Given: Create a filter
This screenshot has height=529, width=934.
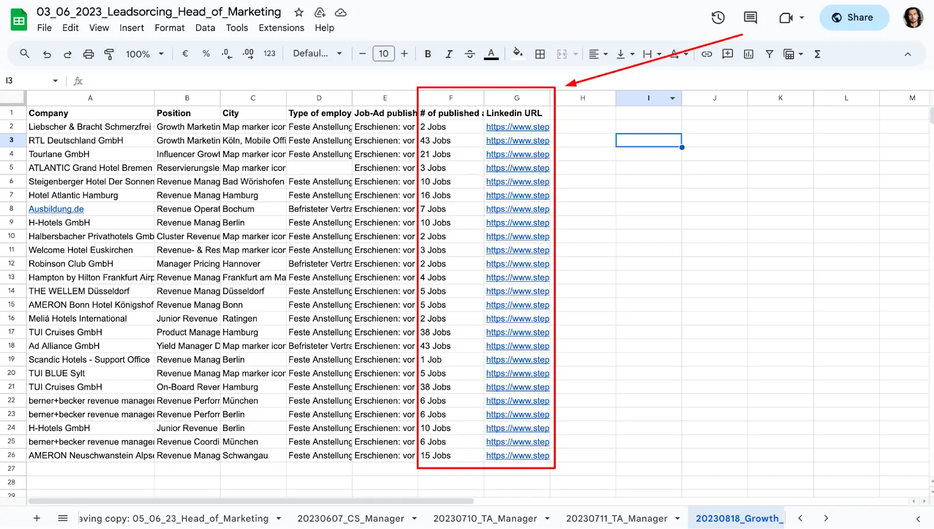Looking at the screenshot, I should [769, 54].
